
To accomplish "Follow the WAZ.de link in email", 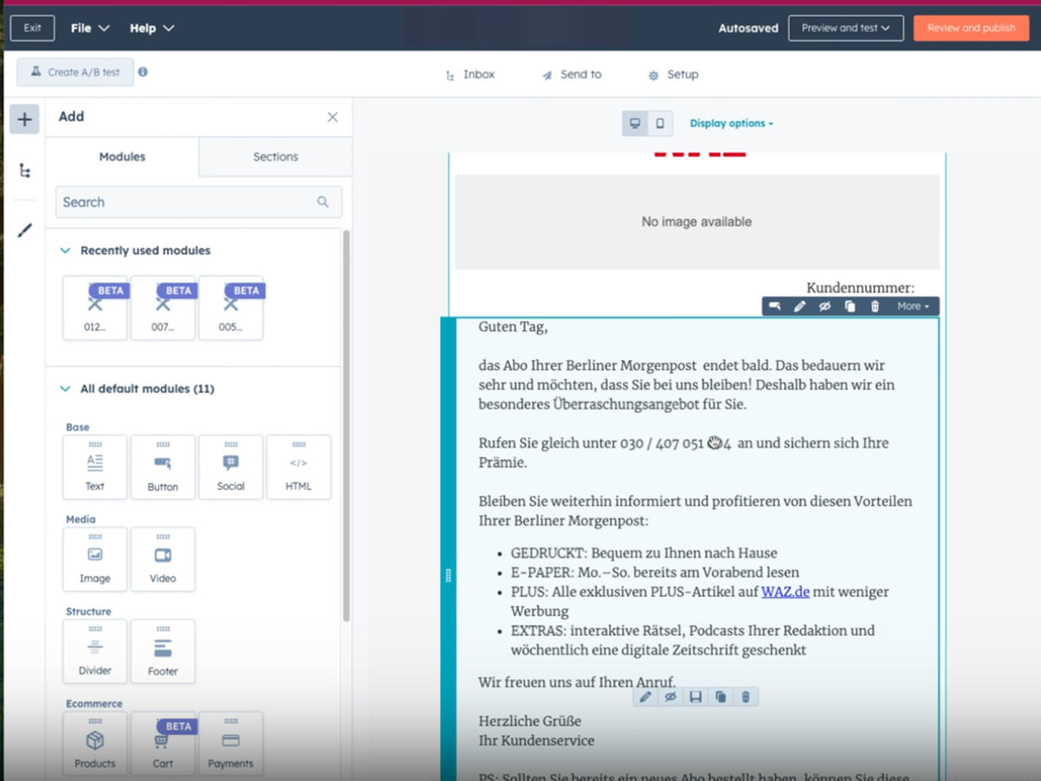I will (x=785, y=592).
